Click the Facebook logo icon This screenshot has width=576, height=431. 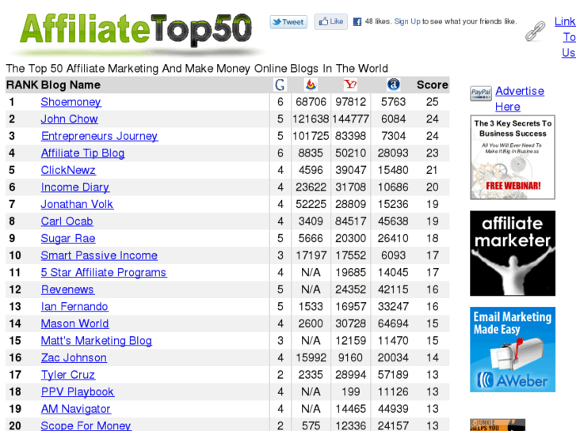357,21
